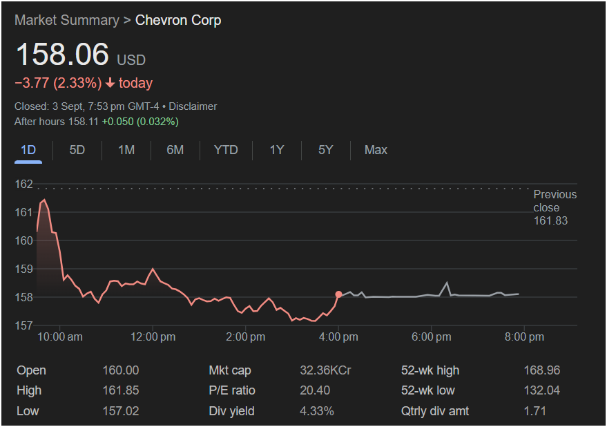Image resolution: width=607 pixels, height=427 pixels.
Task: Switch to the 5Y chart tab
Action: click(x=325, y=150)
